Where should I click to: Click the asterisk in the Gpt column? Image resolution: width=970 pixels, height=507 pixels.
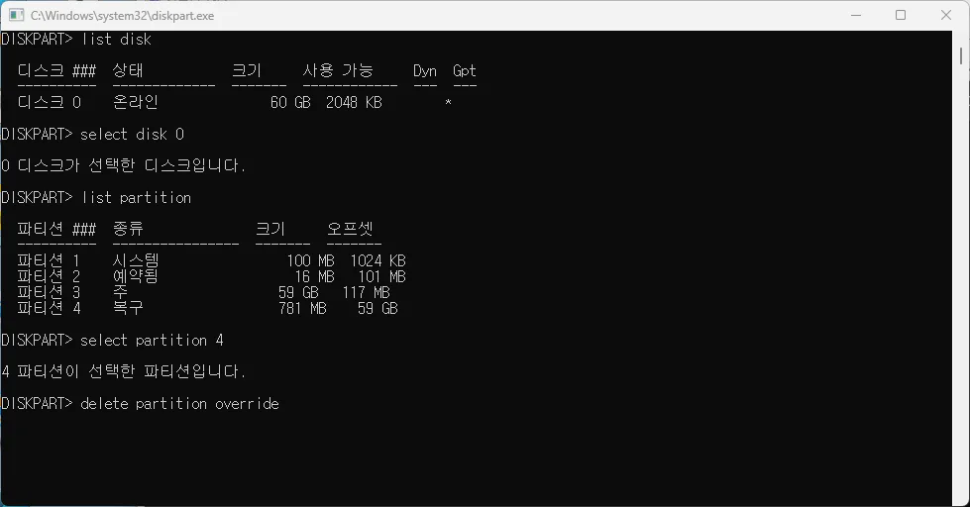(449, 103)
